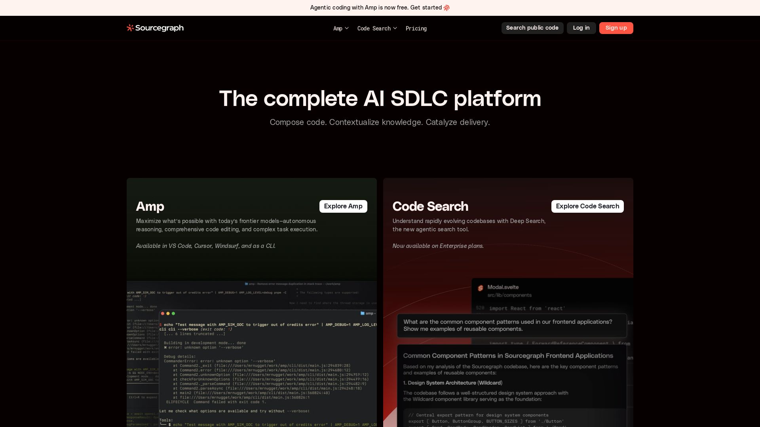Click the Amp icon in top banner

446,8
